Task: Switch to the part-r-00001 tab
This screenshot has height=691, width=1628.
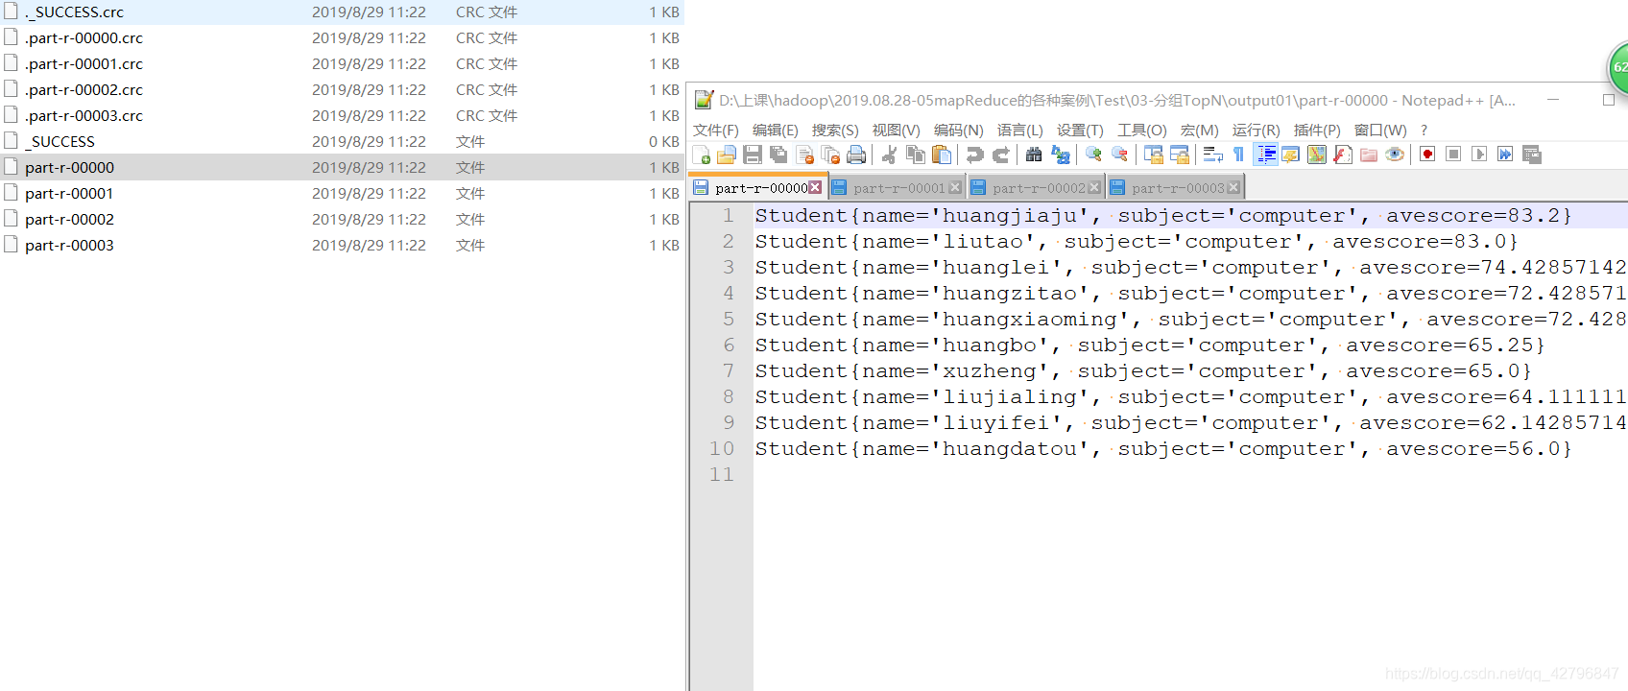Action: 898,188
